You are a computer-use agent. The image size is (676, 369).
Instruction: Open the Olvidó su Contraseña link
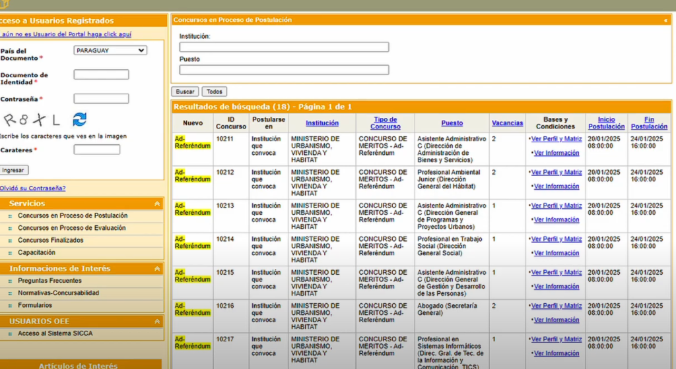[x=33, y=188]
